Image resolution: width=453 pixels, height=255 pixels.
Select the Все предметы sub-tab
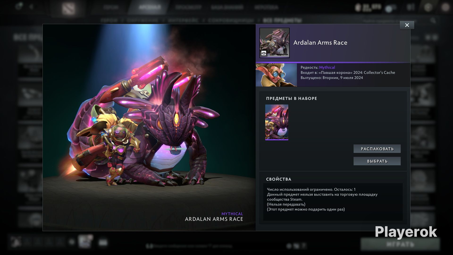(282, 20)
